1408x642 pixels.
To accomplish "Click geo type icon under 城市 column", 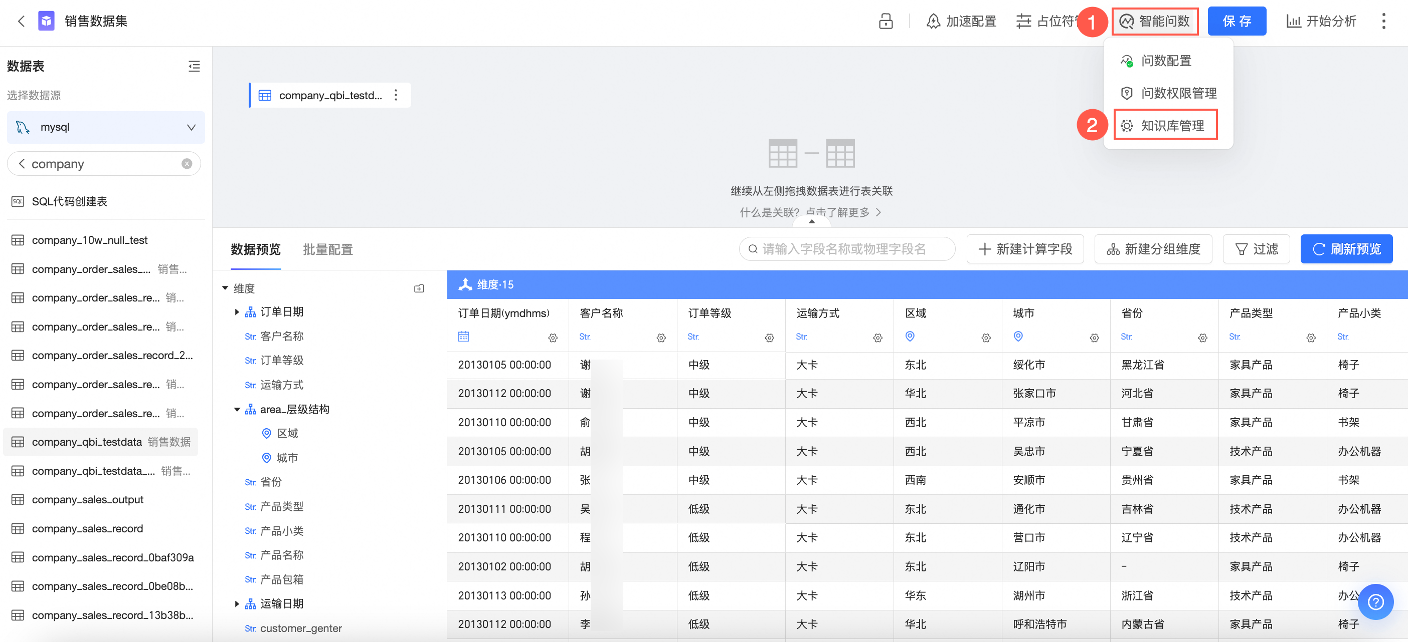I will (1018, 337).
